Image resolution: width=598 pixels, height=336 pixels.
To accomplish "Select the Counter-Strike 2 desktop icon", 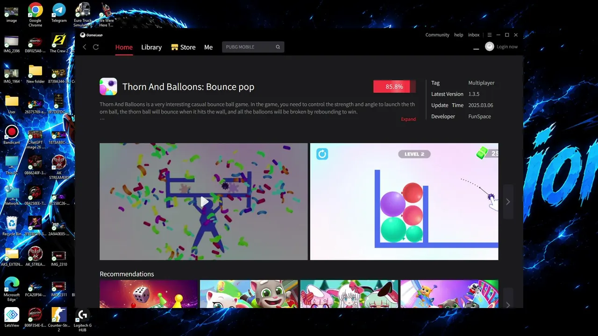I will coord(59,320).
